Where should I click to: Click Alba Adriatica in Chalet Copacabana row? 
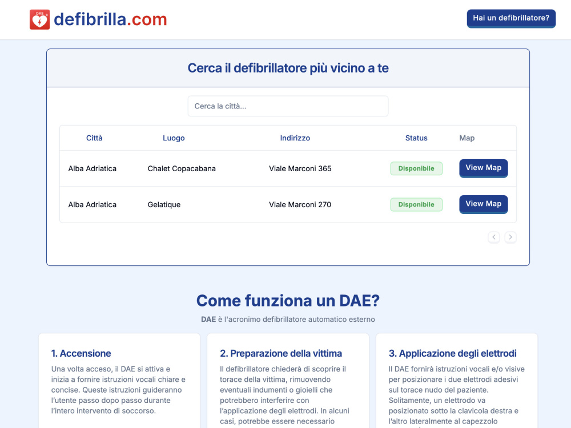tap(92, 168)
